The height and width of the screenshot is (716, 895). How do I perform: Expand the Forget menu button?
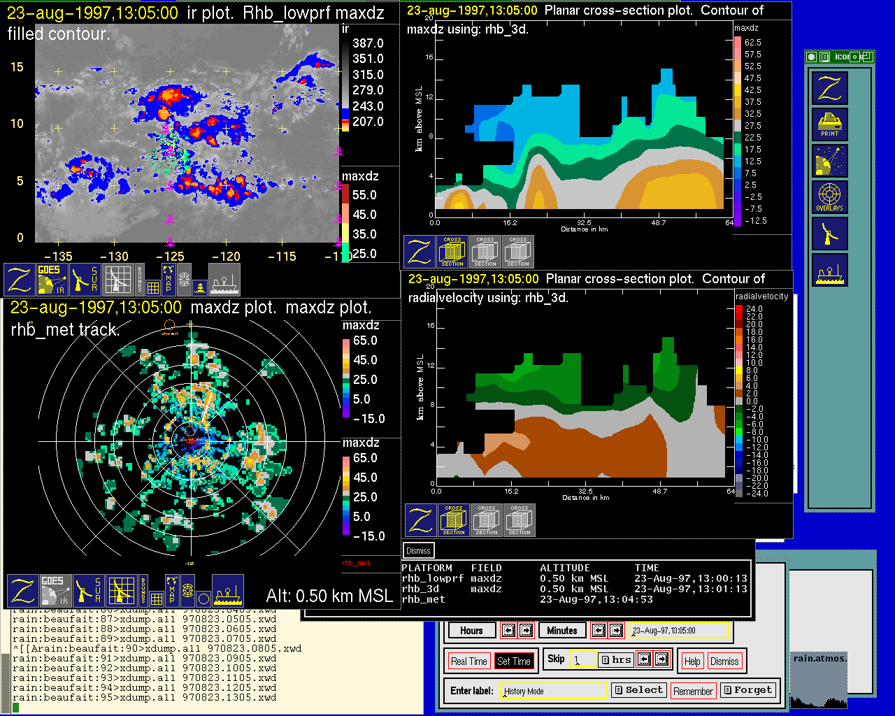click(747, 690)
